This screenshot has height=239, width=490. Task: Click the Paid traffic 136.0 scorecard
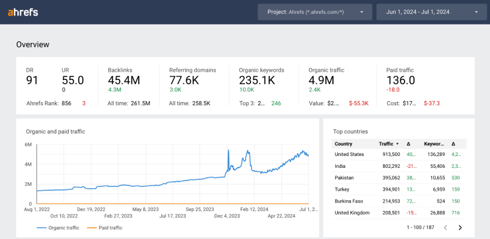pos(400,80)
